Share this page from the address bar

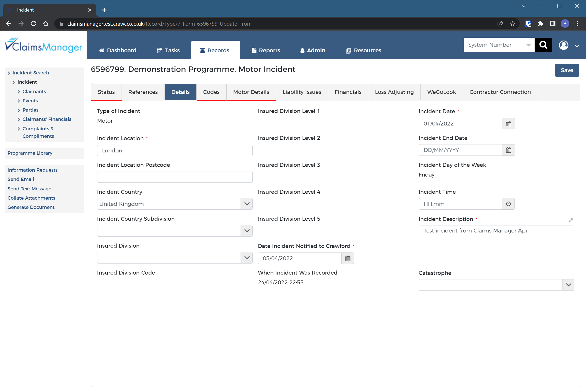click(x=500, y=24)
